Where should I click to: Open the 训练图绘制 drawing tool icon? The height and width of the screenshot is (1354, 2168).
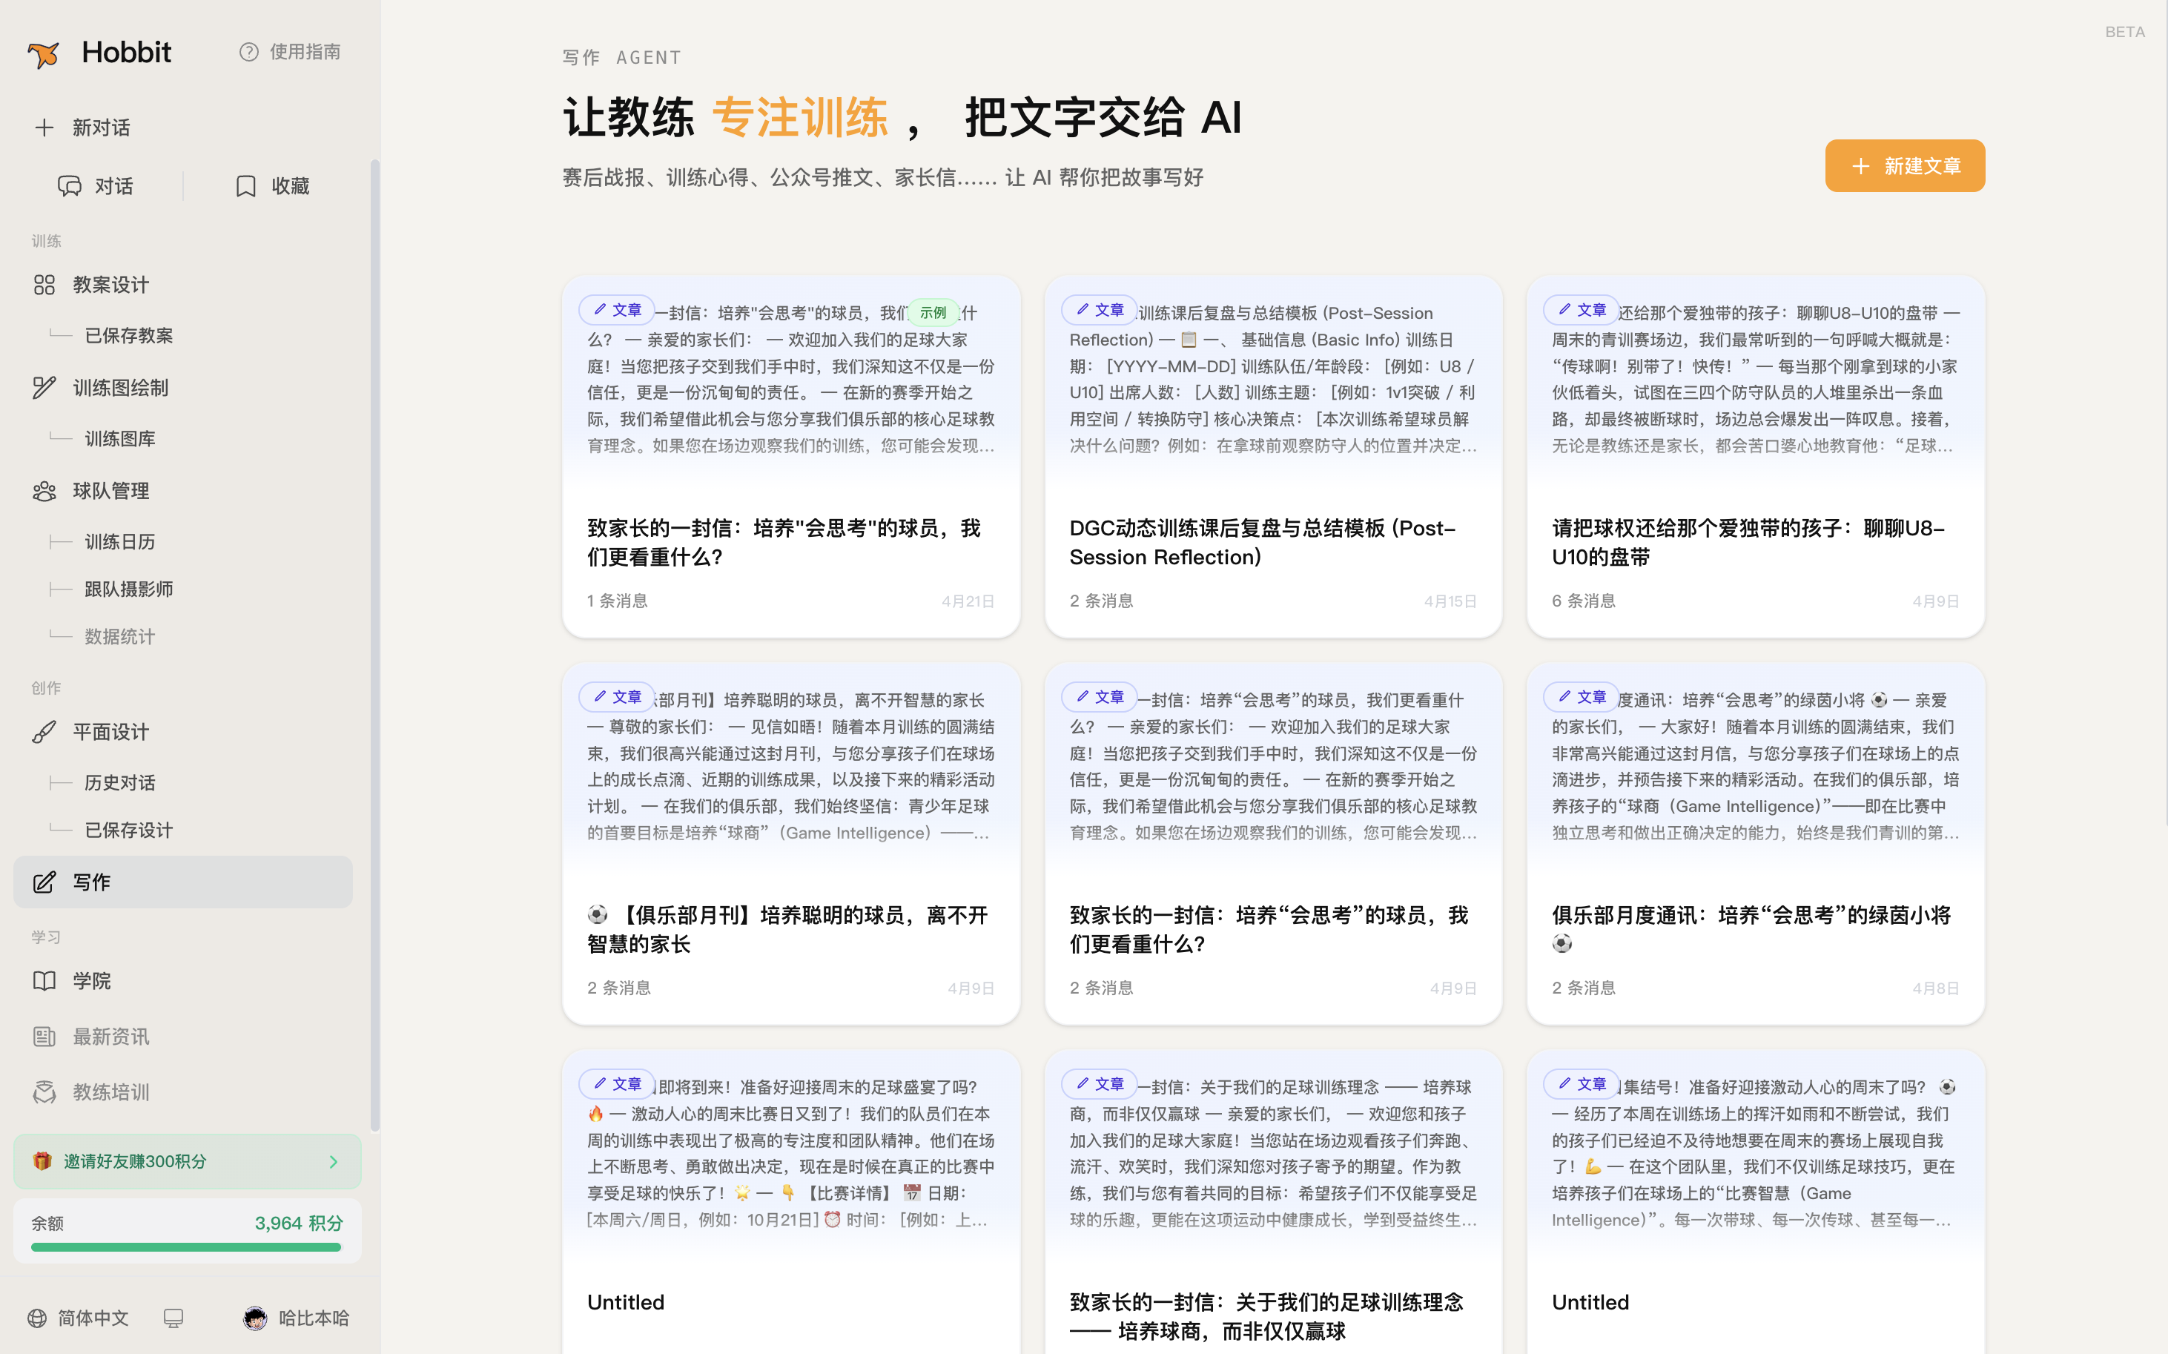(44, 387)
